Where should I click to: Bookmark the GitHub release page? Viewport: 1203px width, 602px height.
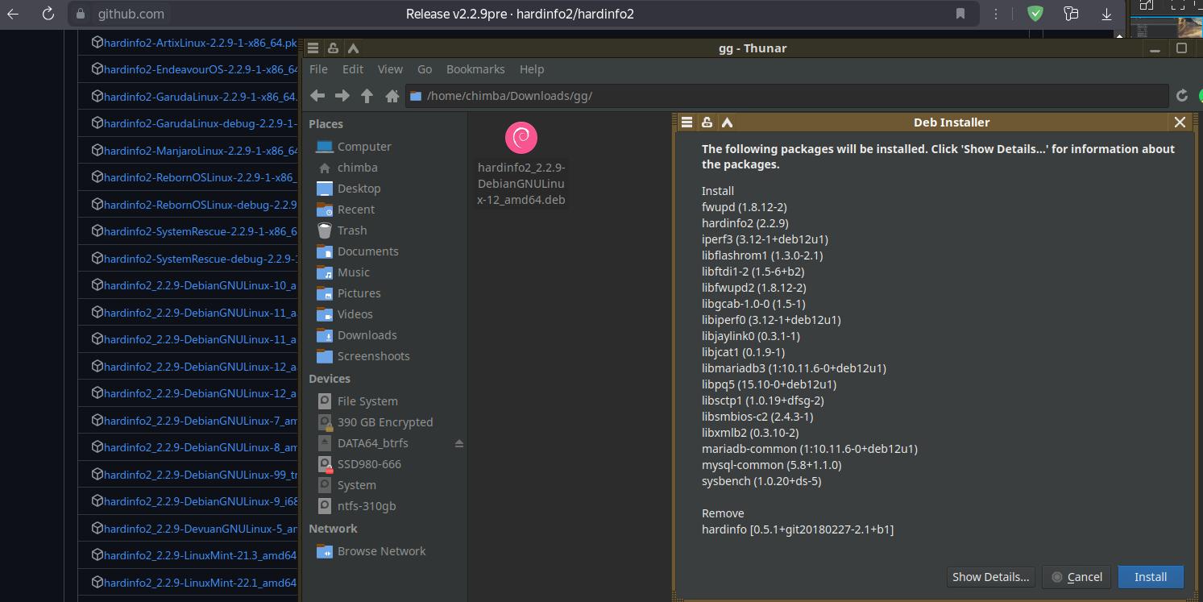click(960, 14)
